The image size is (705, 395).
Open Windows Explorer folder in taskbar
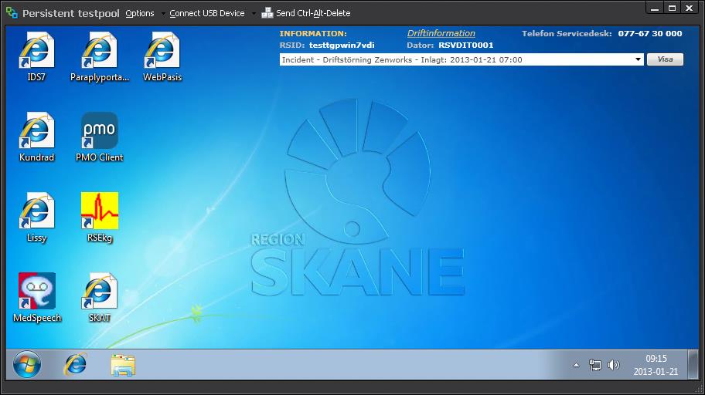tap(123, 365)
